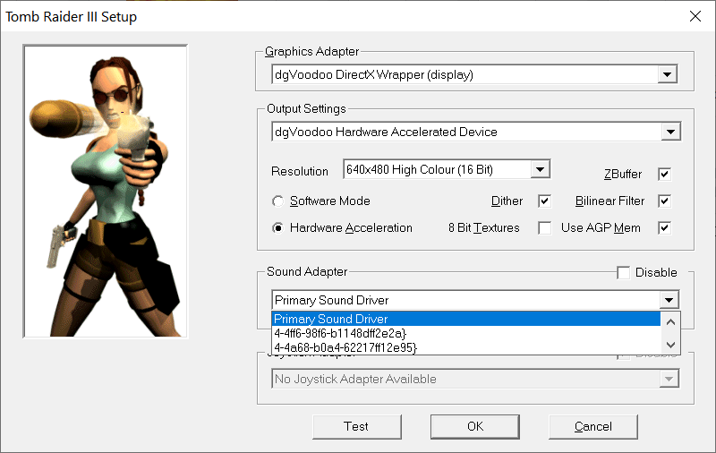Viewport: 716px width, 453px height.
Task: Toggle the Dither checkbox
Action: (544, 201)
